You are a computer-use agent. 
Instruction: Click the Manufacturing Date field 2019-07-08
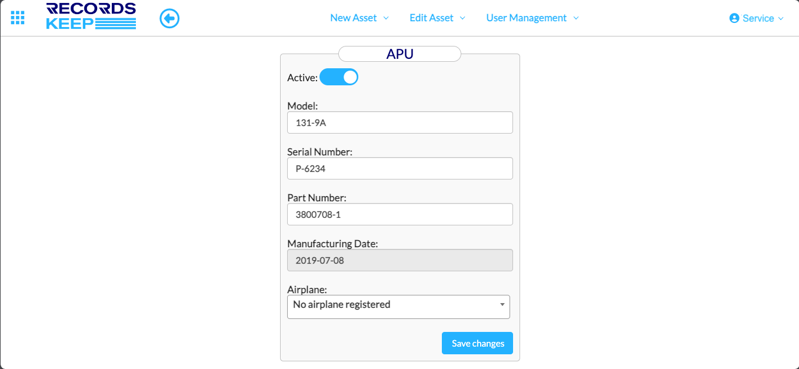point(399,260)
